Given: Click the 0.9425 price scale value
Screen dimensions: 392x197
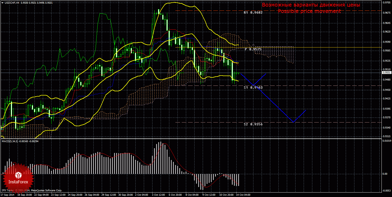Looking at the screenshot, I should 386,99.
